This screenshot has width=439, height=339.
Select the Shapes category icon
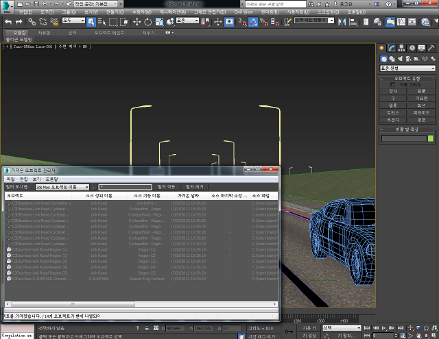point(391,58)
